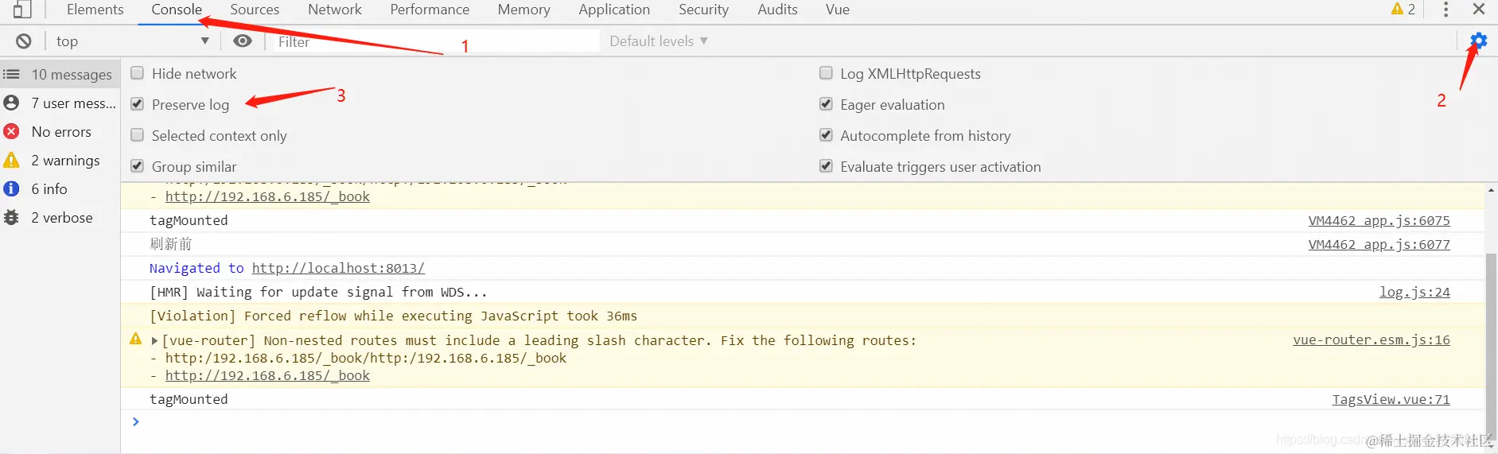Screen dimensions: 1498x454
Task: Open the vue-router.esm.js:16 source link
Action: click(x=1371, y=340)
